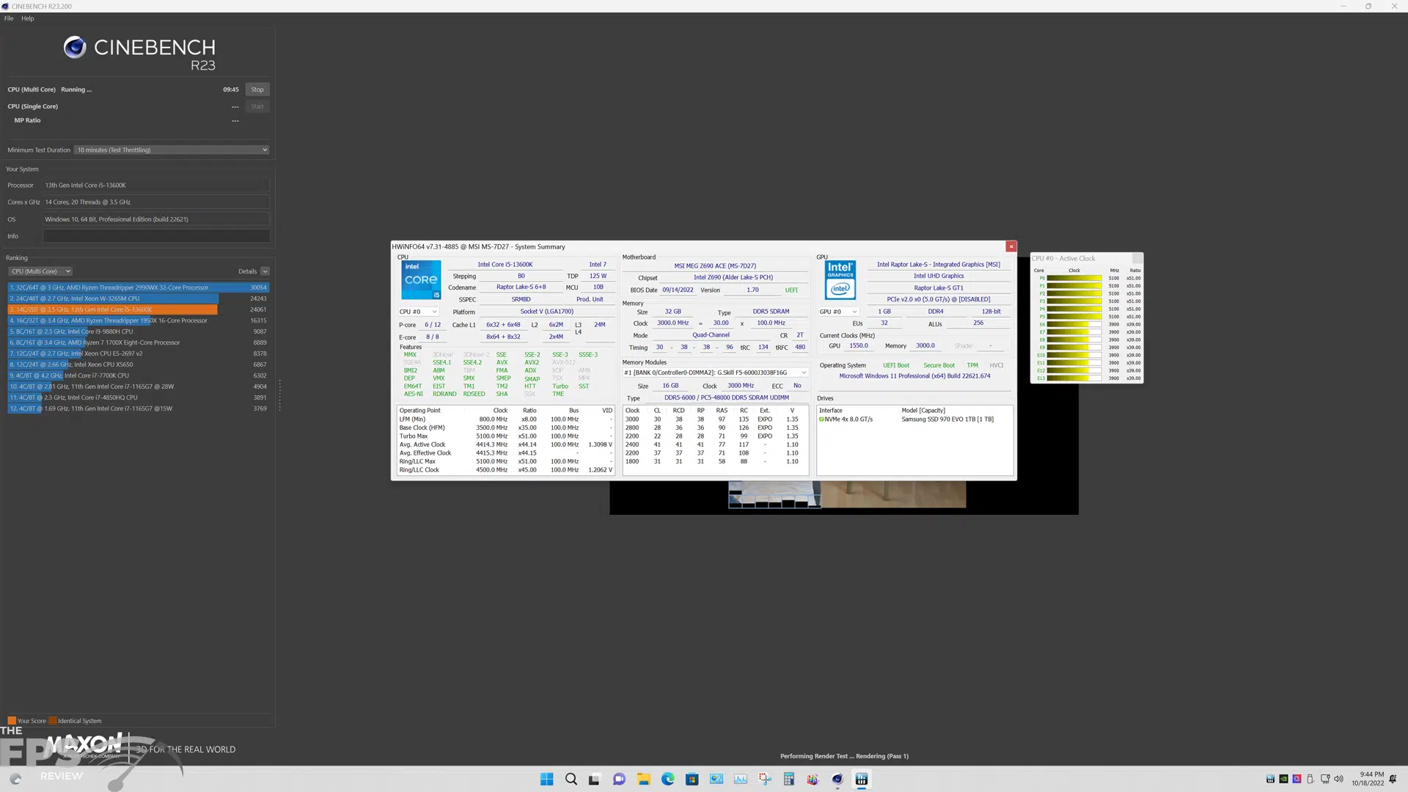Open the Minimum Test Duration dropdown
The image size is (1408, 792).
(x=171, y=150)
